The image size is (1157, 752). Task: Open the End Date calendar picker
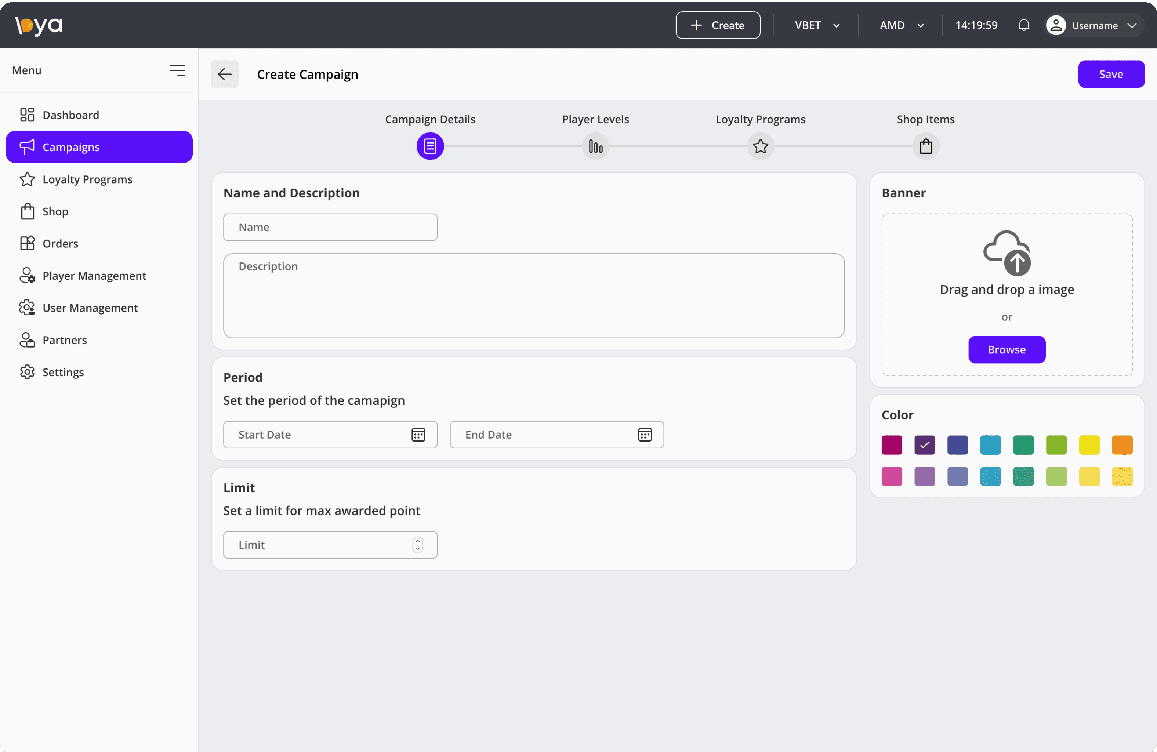point(645,435)
